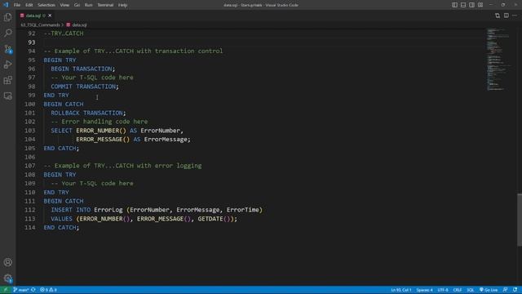Open the Help menu
The height and width of the screenshot is (294, 522).
(122, 5)
